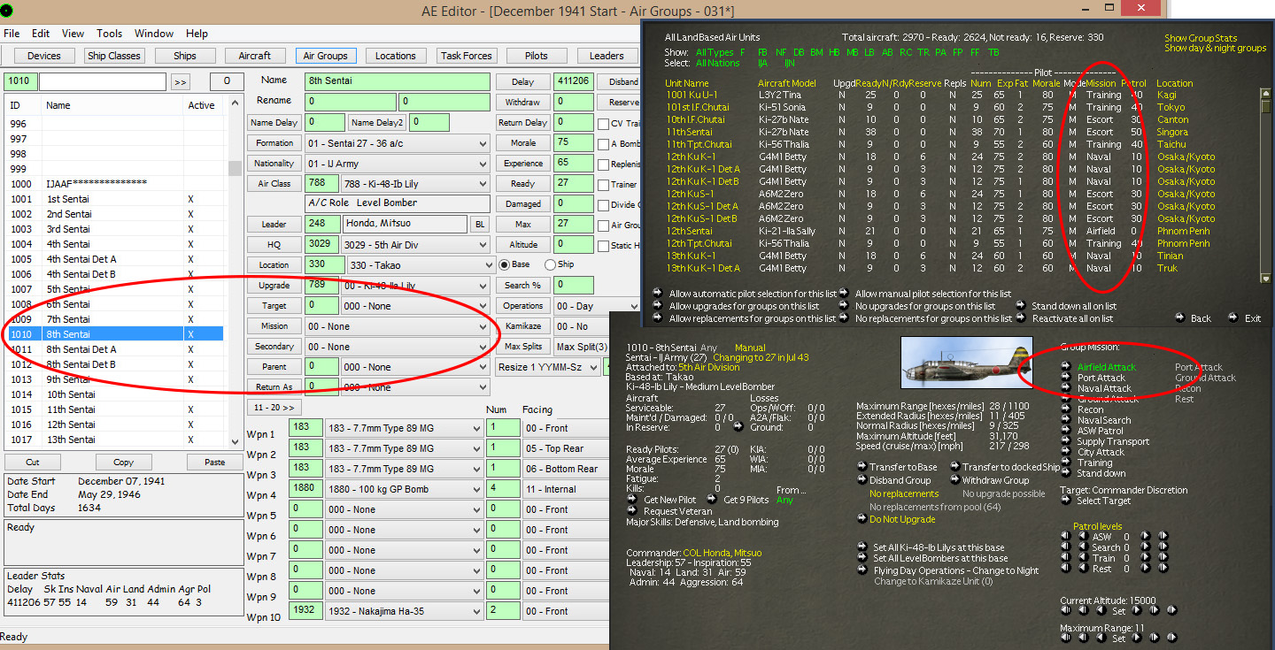Open Formation dropdown '01 - Sentai 27 - 36 a/c'

point(398,143)
